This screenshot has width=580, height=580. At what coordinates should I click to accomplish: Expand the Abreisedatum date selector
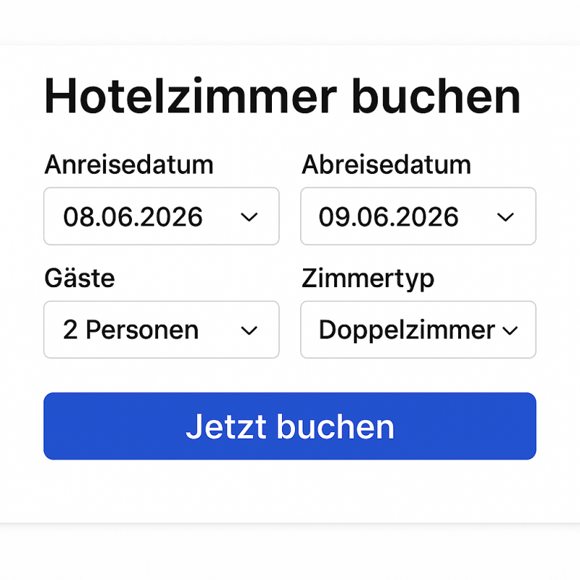(418, 216)
